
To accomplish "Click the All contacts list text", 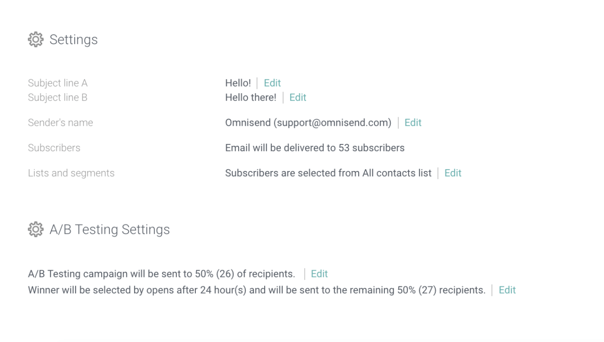I will [328, 173].
